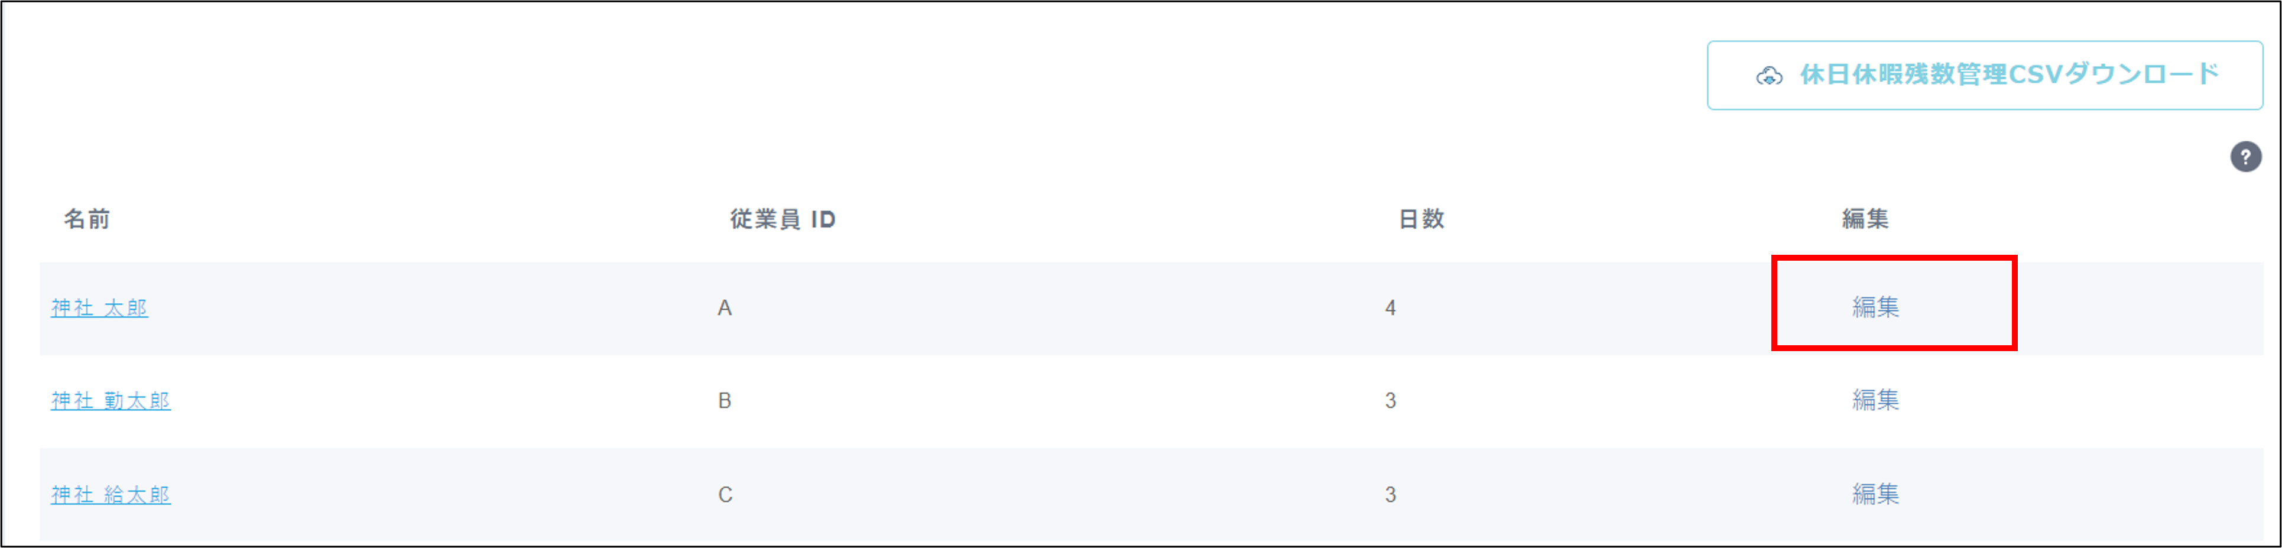Click employee ID cell A

point(725,307)
